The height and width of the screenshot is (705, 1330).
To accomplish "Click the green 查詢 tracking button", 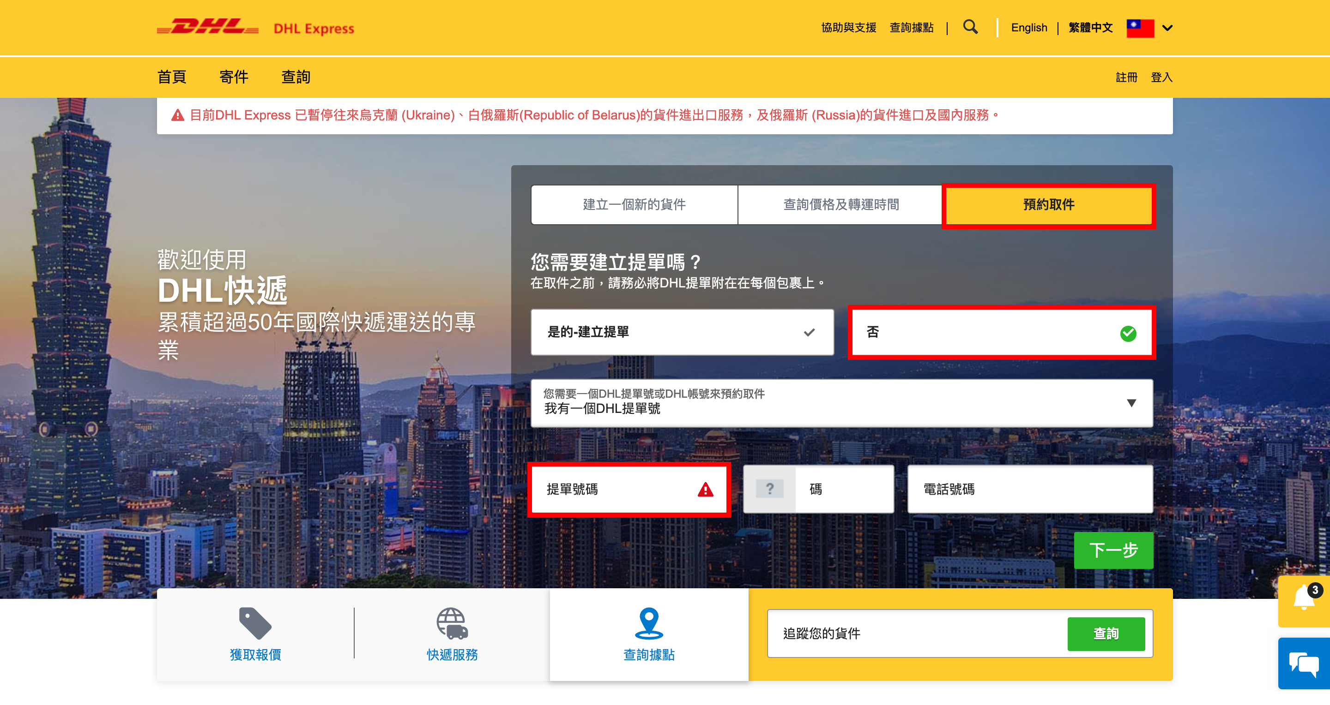I will click(1106, 634).
